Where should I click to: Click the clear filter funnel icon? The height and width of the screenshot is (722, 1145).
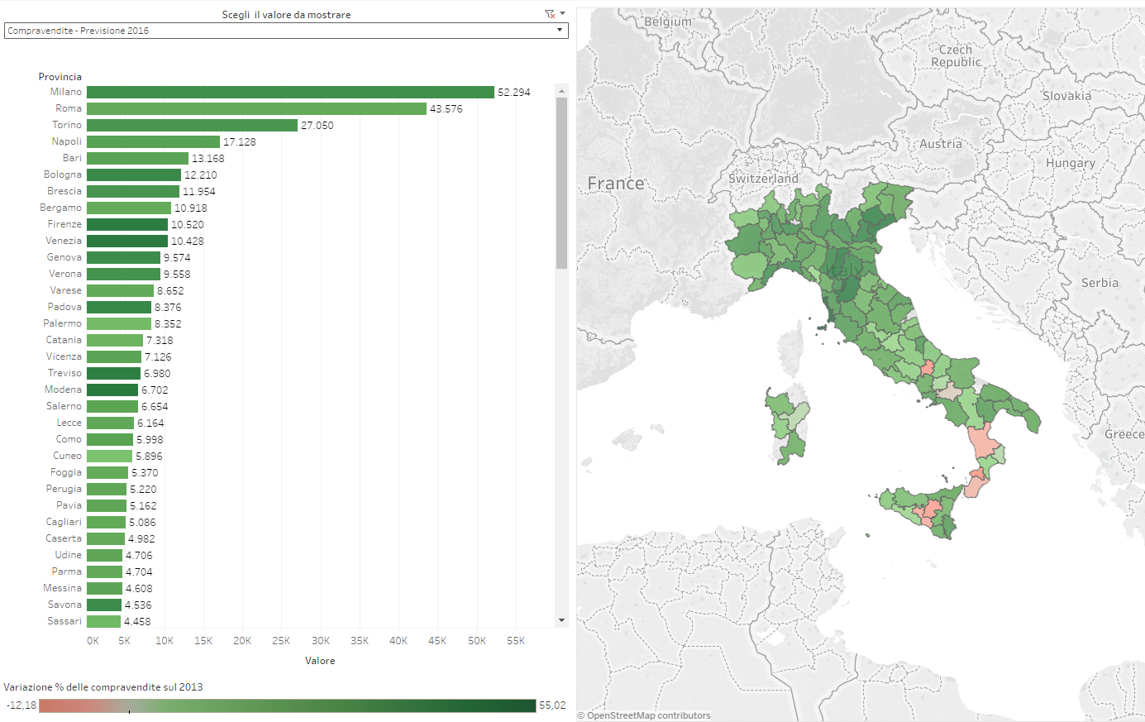(x=549, y=14)
